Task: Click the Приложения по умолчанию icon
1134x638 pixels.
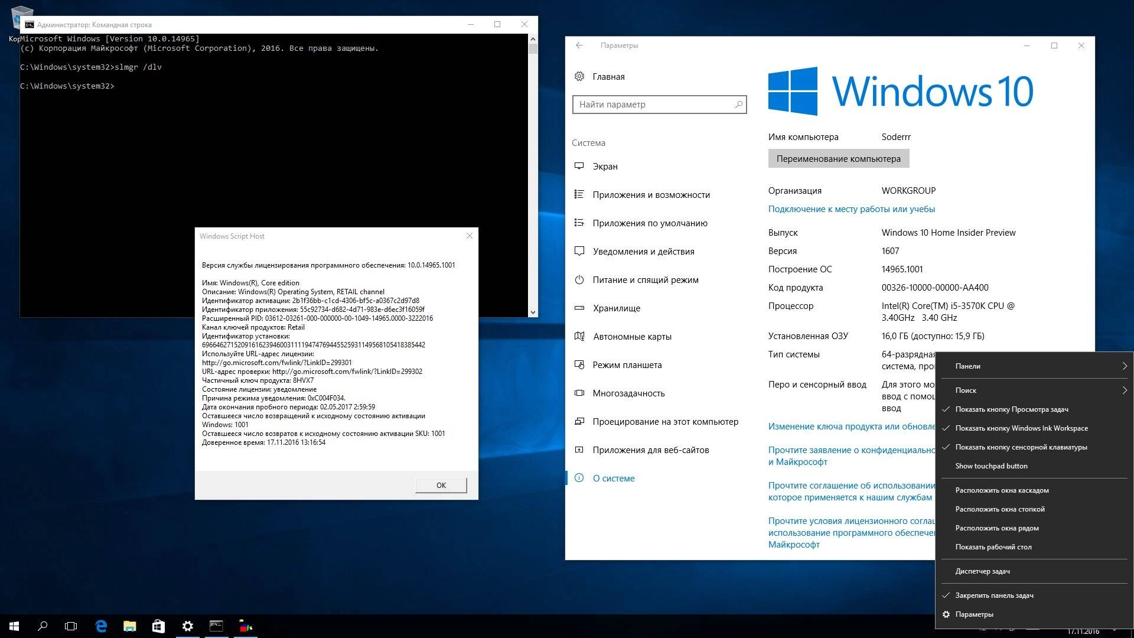Action: click(x=579, y=223)
